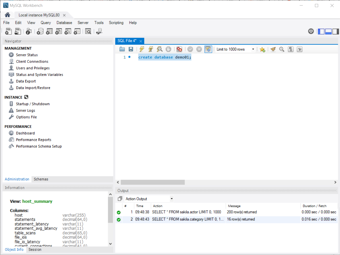Execute the selected SQL with lightning icon

142,49
